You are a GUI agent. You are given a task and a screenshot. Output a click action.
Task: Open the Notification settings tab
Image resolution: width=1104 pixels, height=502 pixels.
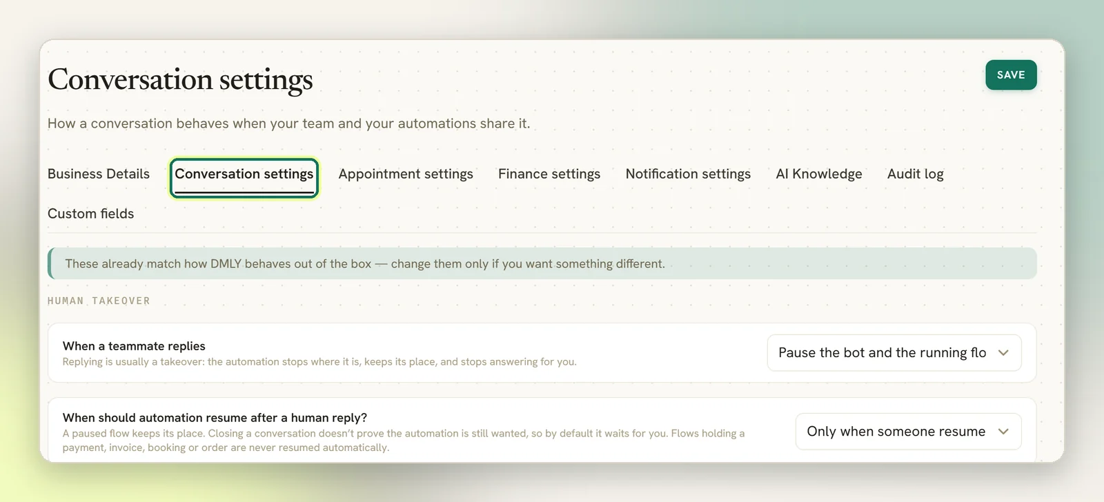pyautogui.click(x=688, y=174)
